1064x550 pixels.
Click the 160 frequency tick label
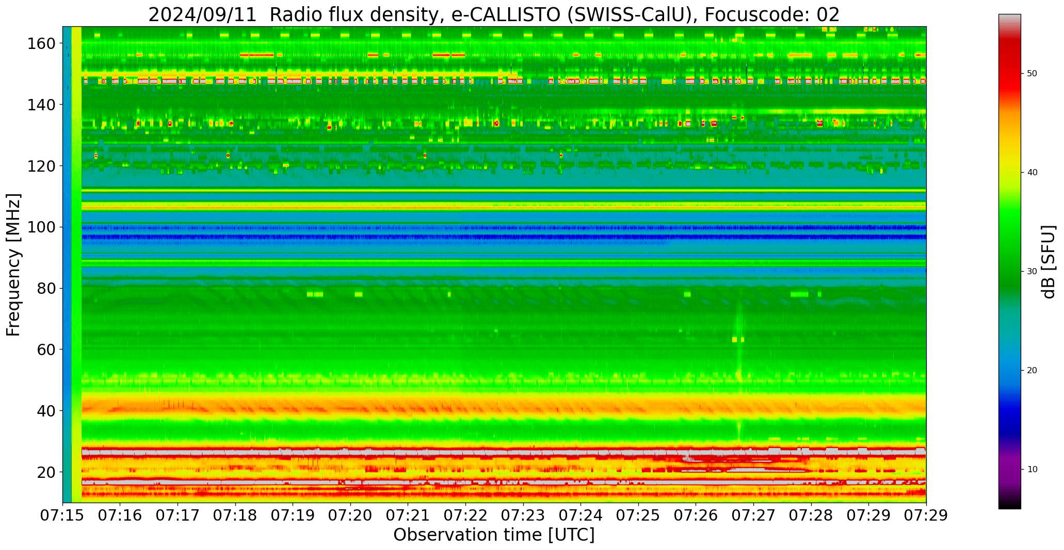(41, 44)
